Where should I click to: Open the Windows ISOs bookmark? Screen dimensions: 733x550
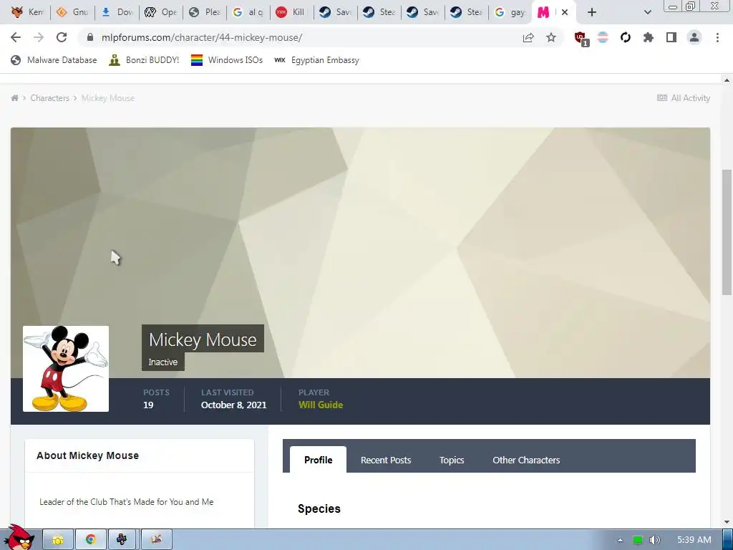pos(227,60)
